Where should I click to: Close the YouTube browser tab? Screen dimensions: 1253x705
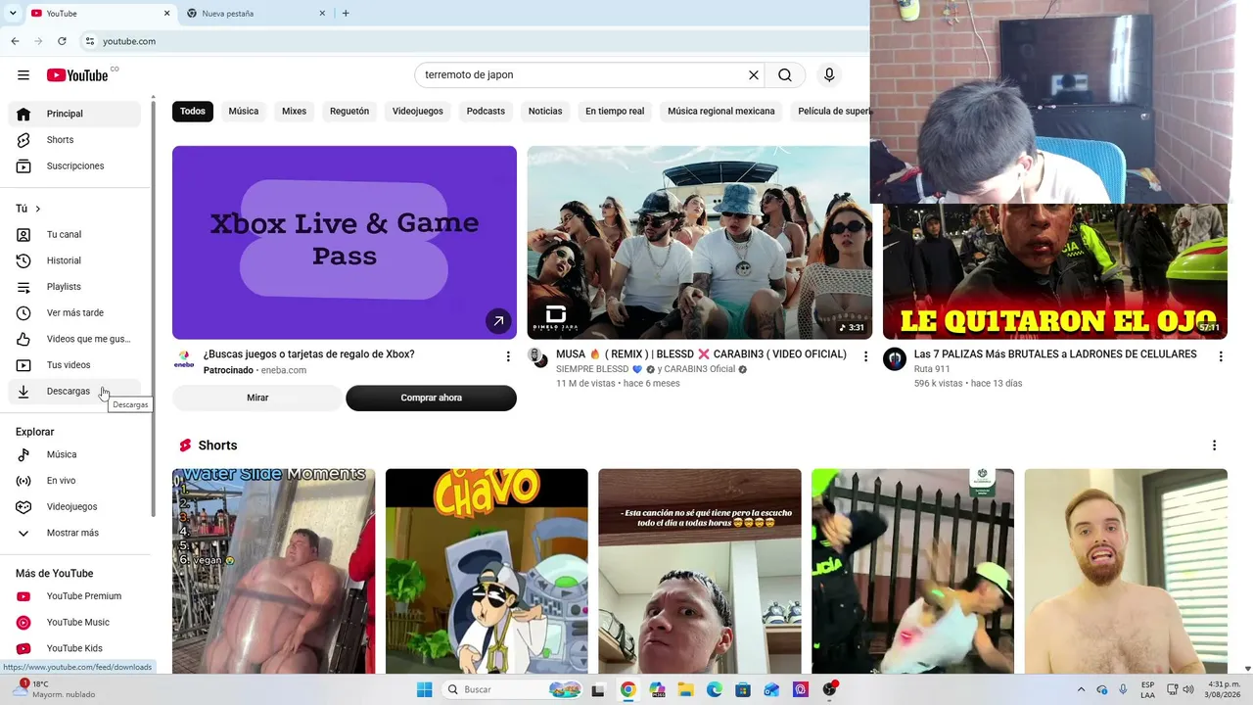[x=166, y=14]
